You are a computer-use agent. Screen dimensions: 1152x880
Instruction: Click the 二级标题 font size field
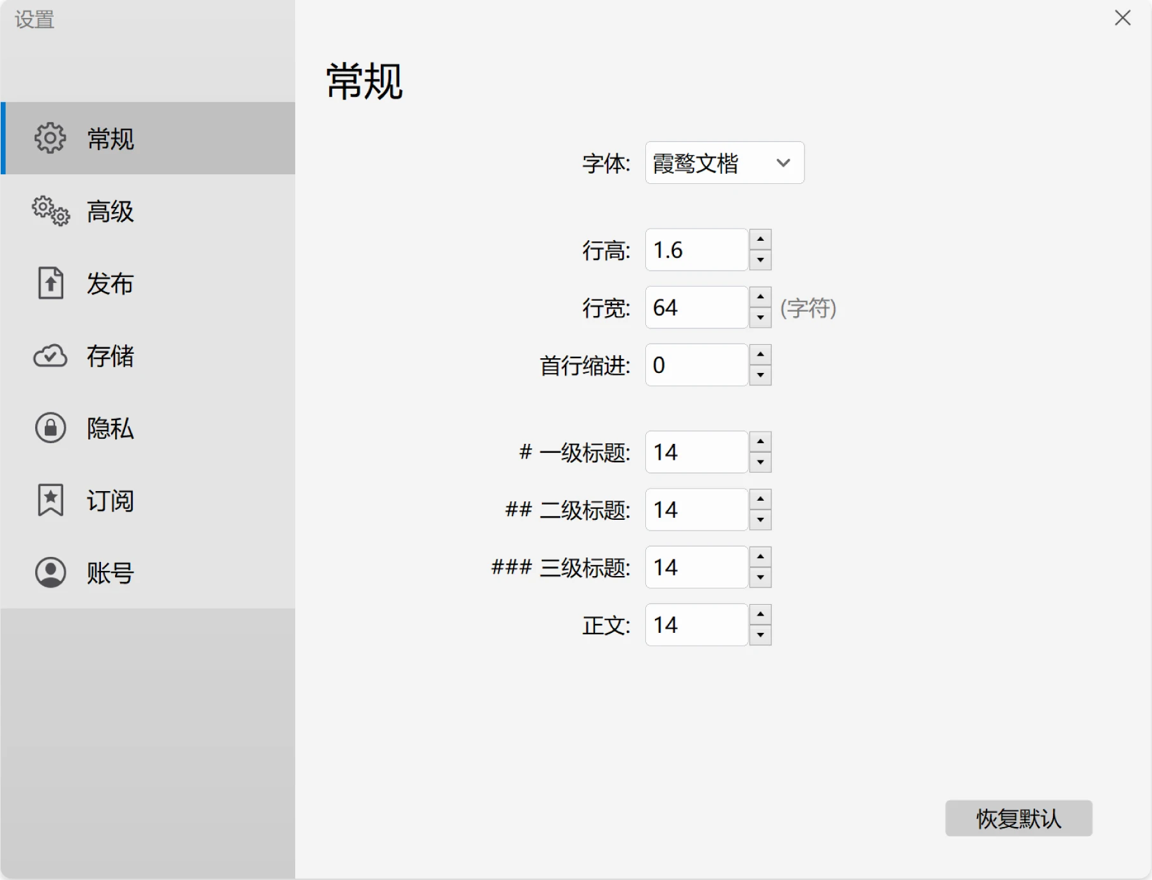click(696, 510)
